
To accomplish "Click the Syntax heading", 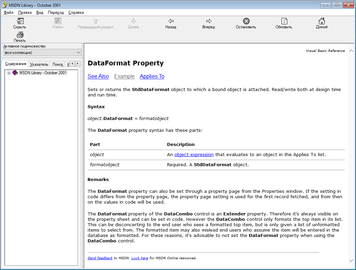I will click(96, 107).
